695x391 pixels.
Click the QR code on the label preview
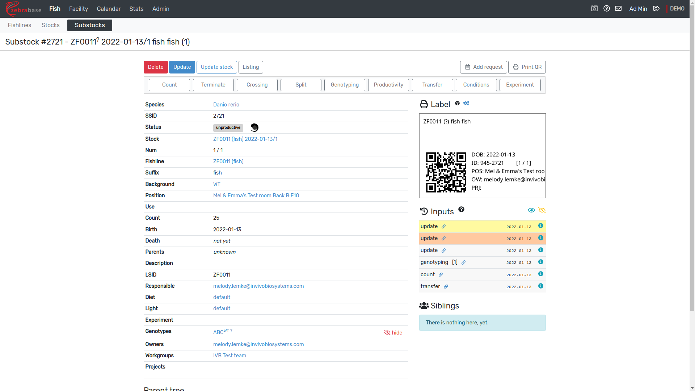(x=446, y=172)
